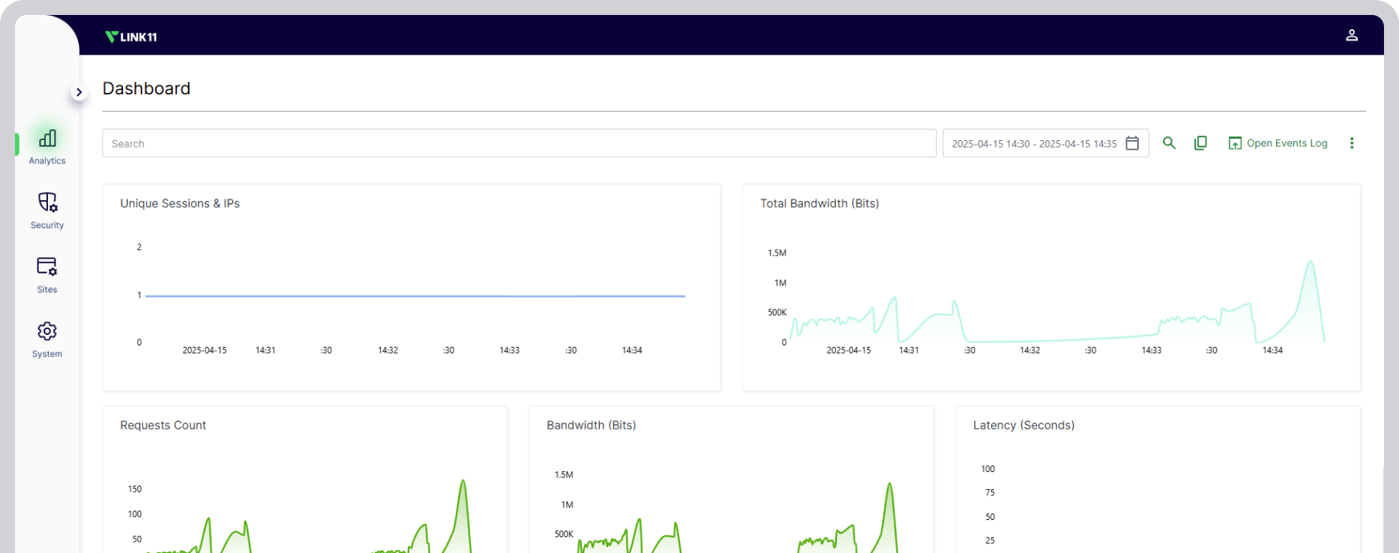This screenshot has height=553, width=1399.
Task: Copy query with the copy icon
Action: [1200, 143]
